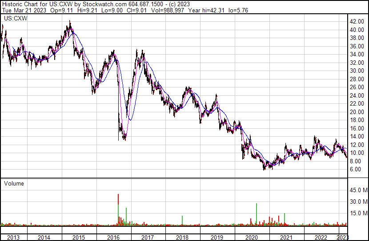
Task: Click the Stockwatch.com text in the chart header
Action: coord(104,4)
